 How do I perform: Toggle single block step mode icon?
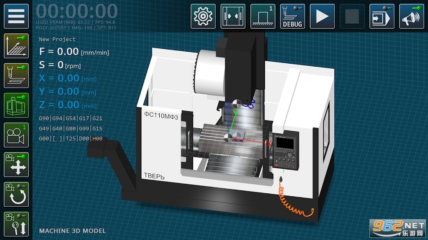(x=382, y=16)
